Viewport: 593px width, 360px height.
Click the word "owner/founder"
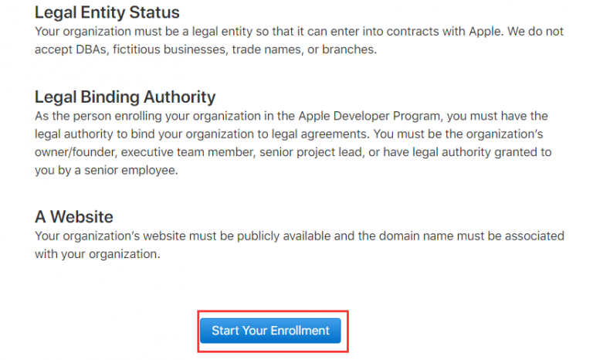pyautogui.click(x=72, y=152)
